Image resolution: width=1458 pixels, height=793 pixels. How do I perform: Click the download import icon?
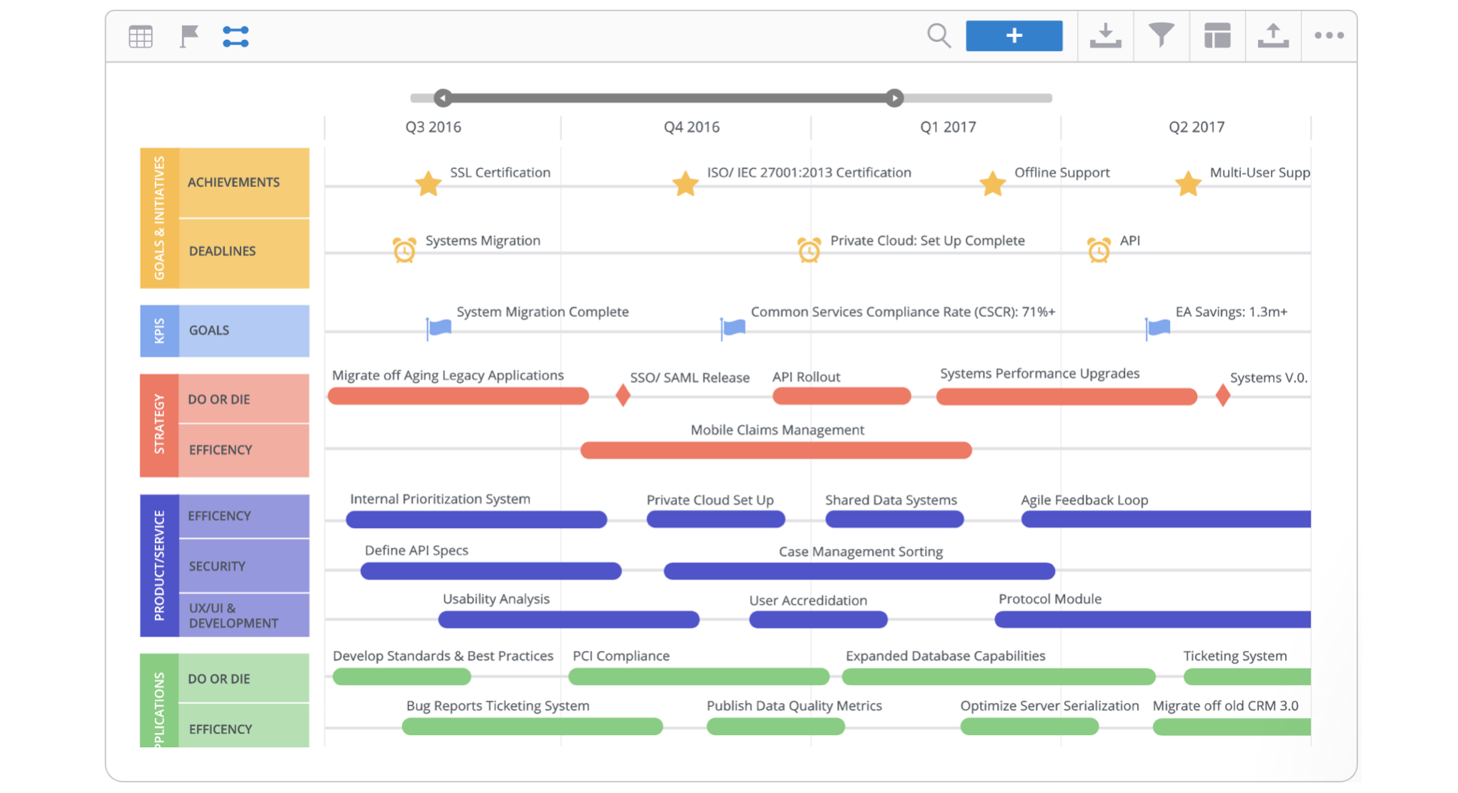click(1105, 35)
